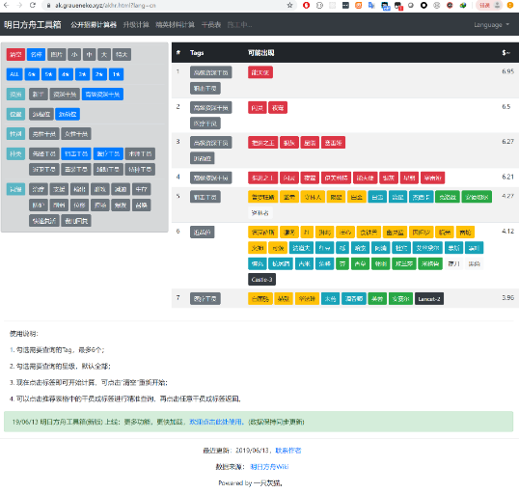Open the 明日方舟Wiki data source link
This screenshot has height=494, width=519.
tap(269, 467)
